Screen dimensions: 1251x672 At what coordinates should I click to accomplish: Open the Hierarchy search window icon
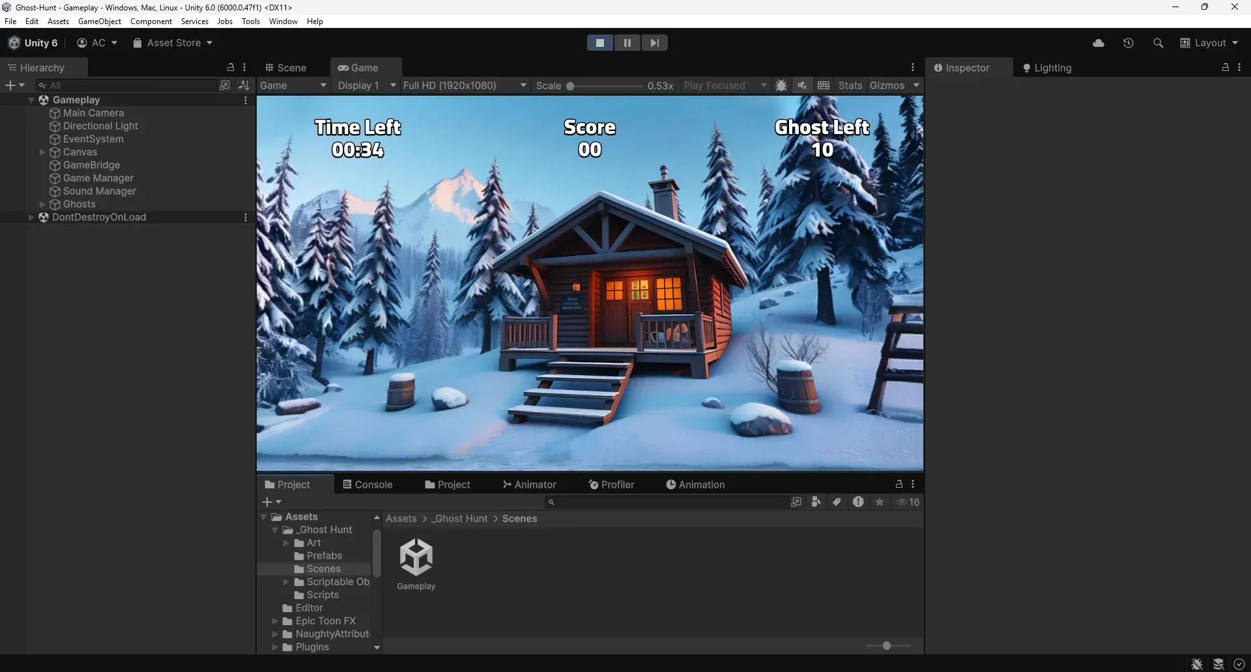[x=225, y=85]
